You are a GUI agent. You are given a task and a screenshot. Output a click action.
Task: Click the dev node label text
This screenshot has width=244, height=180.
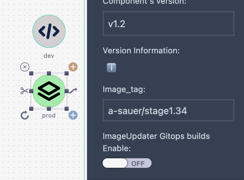tap(49, 55)
